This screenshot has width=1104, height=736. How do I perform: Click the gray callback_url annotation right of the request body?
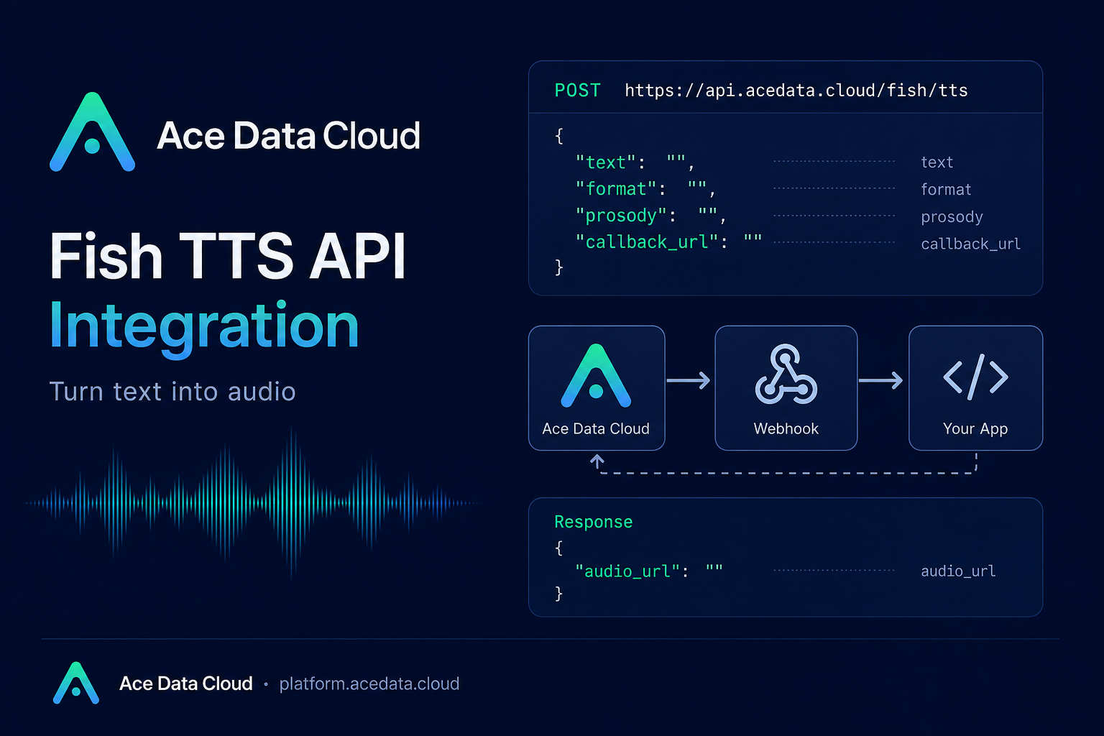click(x=970, y=244)
